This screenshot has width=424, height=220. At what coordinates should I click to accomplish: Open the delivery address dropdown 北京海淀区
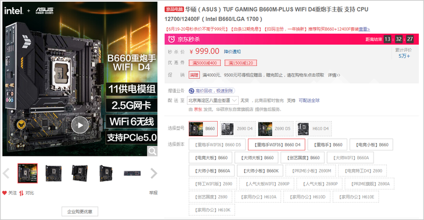point(213,101)
